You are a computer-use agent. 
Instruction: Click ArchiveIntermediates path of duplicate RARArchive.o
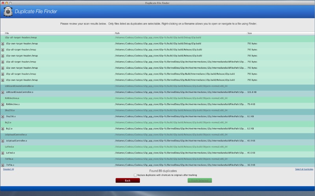180,104
